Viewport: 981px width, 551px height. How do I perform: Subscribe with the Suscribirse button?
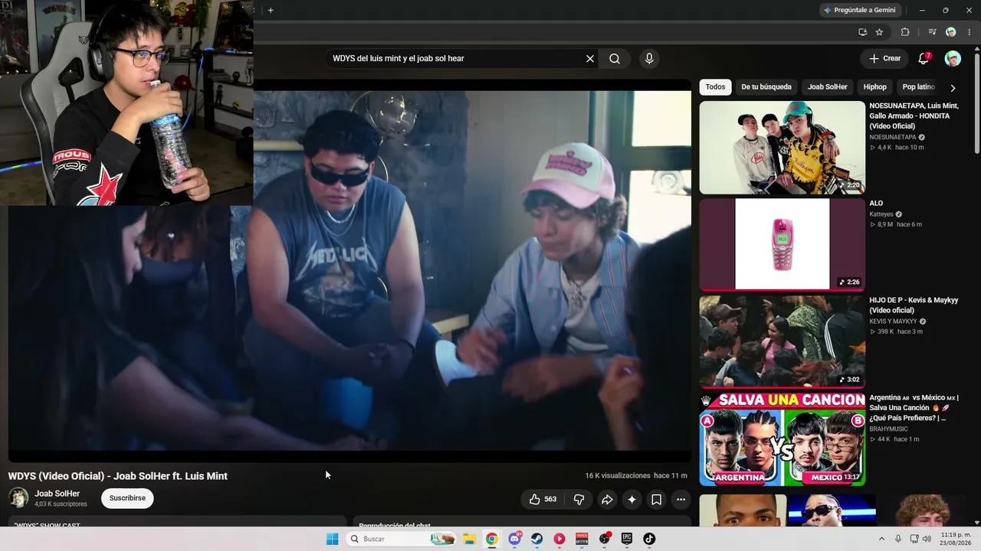127,498
